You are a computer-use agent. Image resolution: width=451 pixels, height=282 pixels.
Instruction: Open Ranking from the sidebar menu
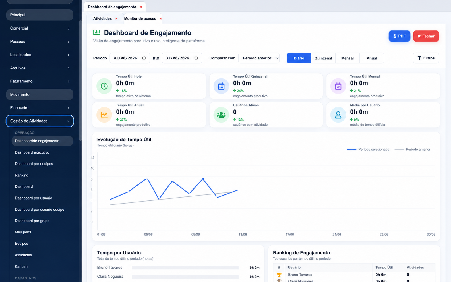coord(42,175)
